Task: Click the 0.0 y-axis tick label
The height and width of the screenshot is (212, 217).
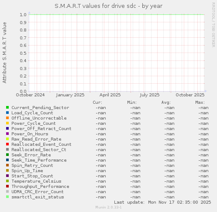Action: (23, 92)
